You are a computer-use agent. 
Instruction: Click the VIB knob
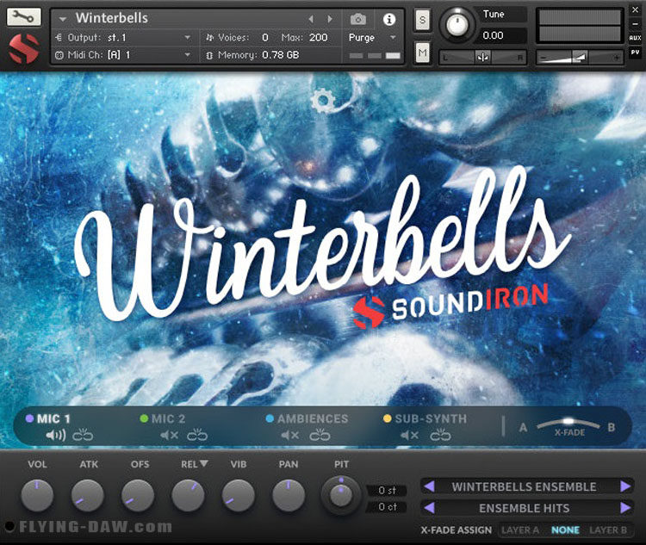tap(238, 495)
